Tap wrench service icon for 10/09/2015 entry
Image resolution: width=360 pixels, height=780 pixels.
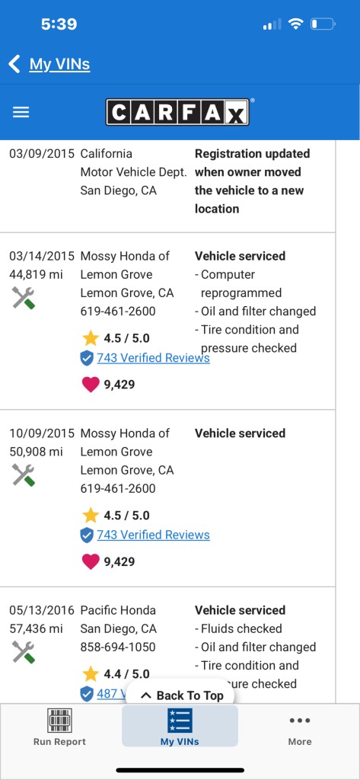(x=24, y=475)
